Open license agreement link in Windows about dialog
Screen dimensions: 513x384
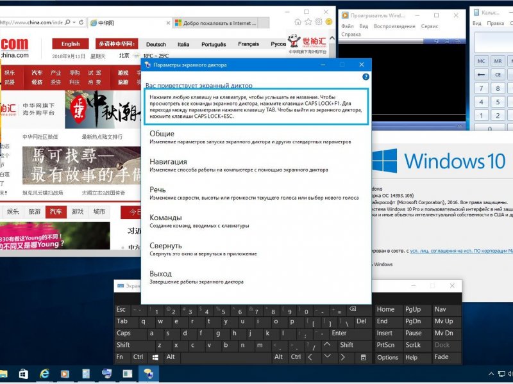[x=461, y=251]
